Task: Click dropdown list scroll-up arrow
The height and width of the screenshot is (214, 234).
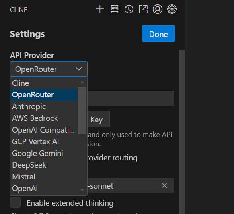Action: pyautogui.click(x=82, y=82)
